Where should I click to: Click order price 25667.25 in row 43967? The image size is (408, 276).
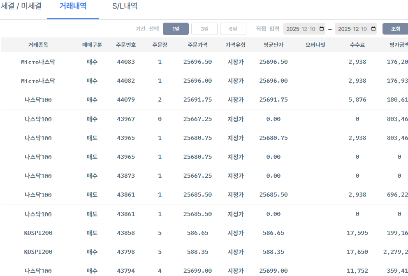coord(197,119)
